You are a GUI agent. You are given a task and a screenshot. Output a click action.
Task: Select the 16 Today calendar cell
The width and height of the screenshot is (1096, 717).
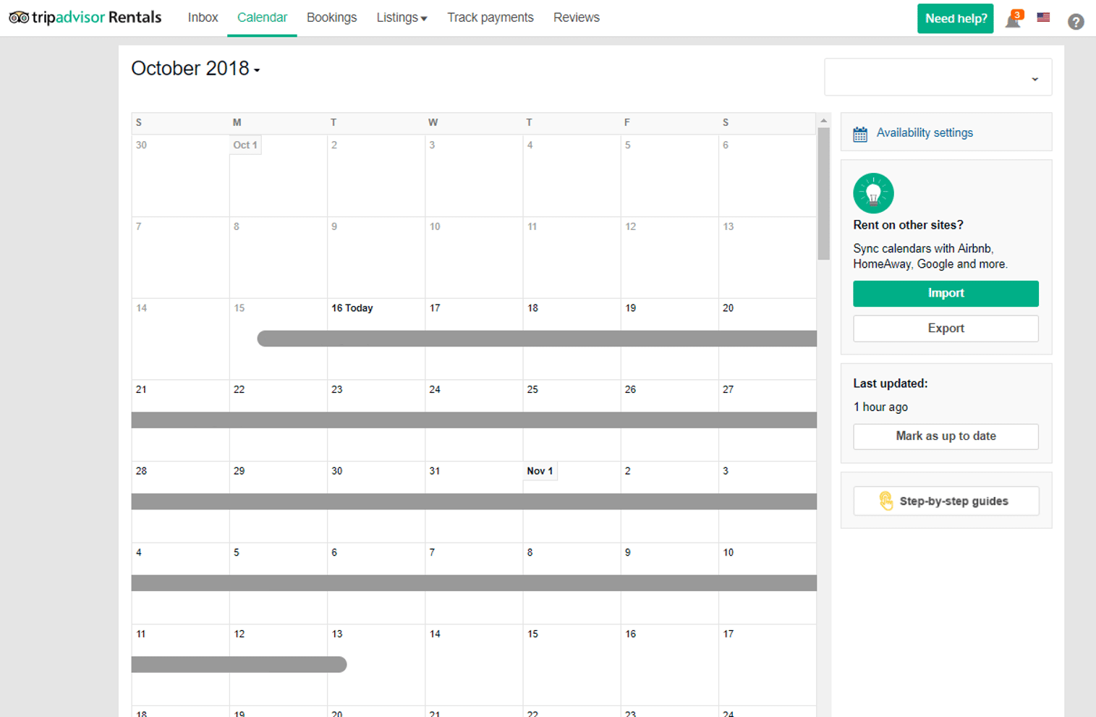tap(376, 339)
